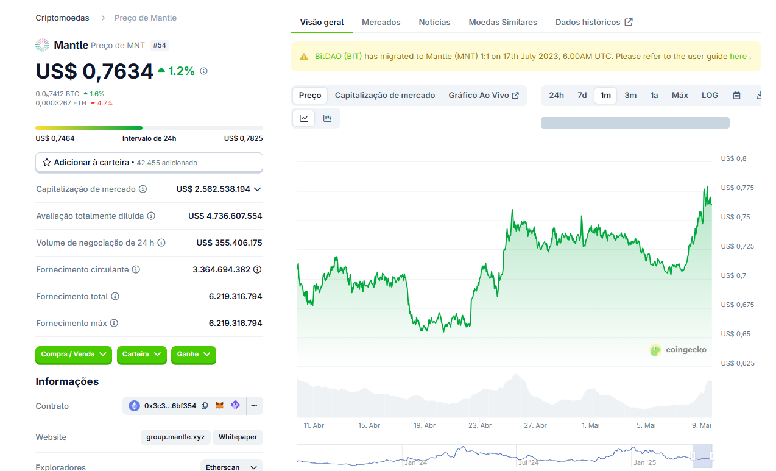Open the Dados históricos tab
Viewport: 776px width, 471px height.
594,23
